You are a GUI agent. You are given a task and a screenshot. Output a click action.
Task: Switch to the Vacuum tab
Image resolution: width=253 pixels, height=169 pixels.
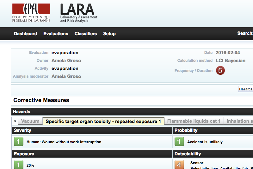pos(30,121)
